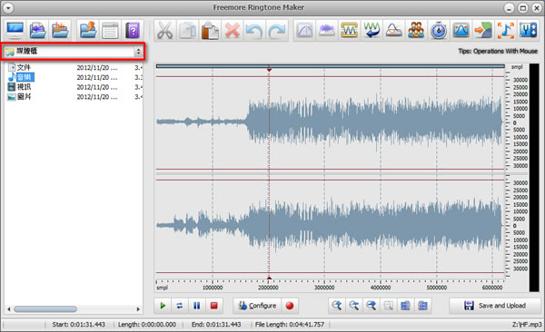Click the File Length: 0:04:41.757 status field
Image resolution: width=545 pixels, height=332 pixels.
290,325
